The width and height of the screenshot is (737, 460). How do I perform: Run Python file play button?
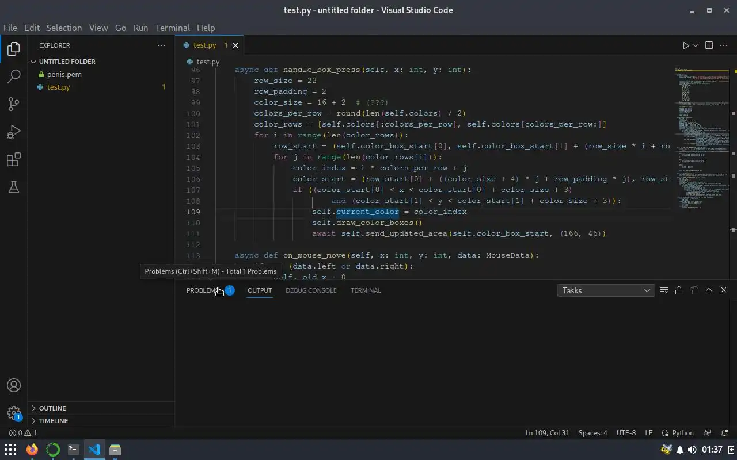[686, 45]
